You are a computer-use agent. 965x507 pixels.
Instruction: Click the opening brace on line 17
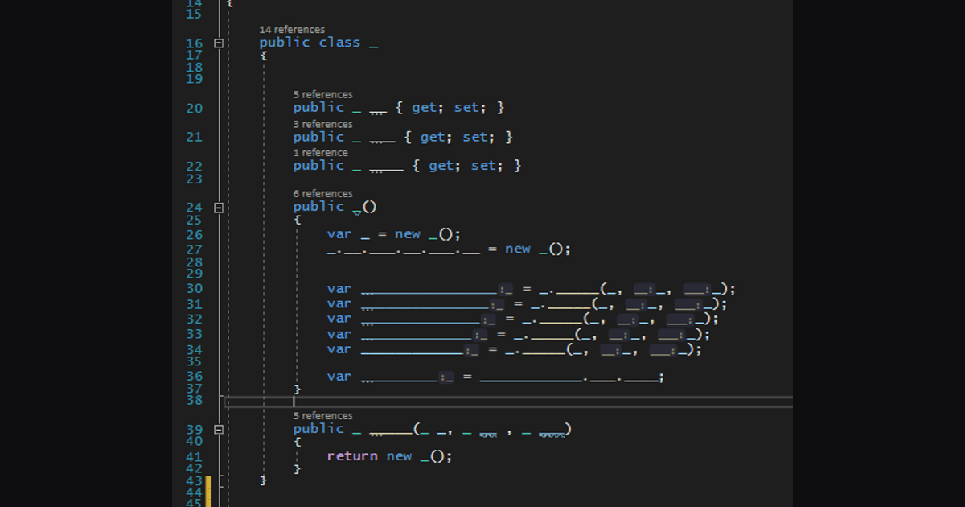(x=263, y=56)
